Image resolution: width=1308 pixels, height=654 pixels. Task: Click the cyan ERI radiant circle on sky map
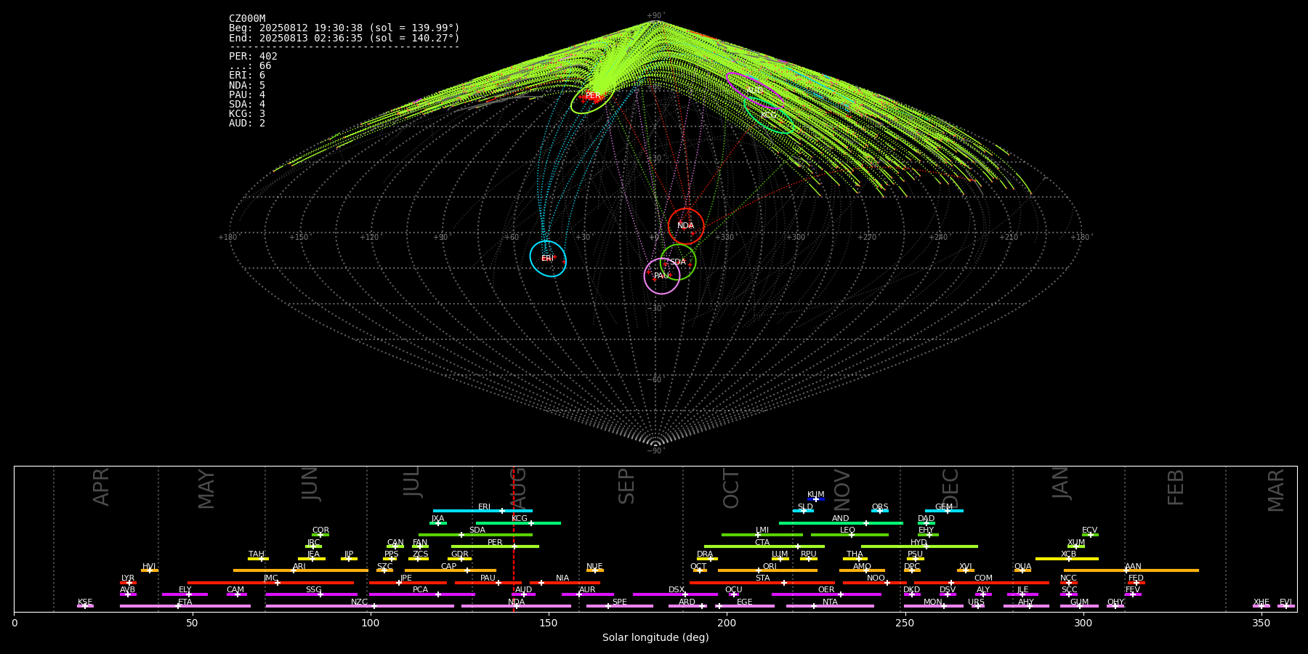pyautogui.click(x=548, y=259)
